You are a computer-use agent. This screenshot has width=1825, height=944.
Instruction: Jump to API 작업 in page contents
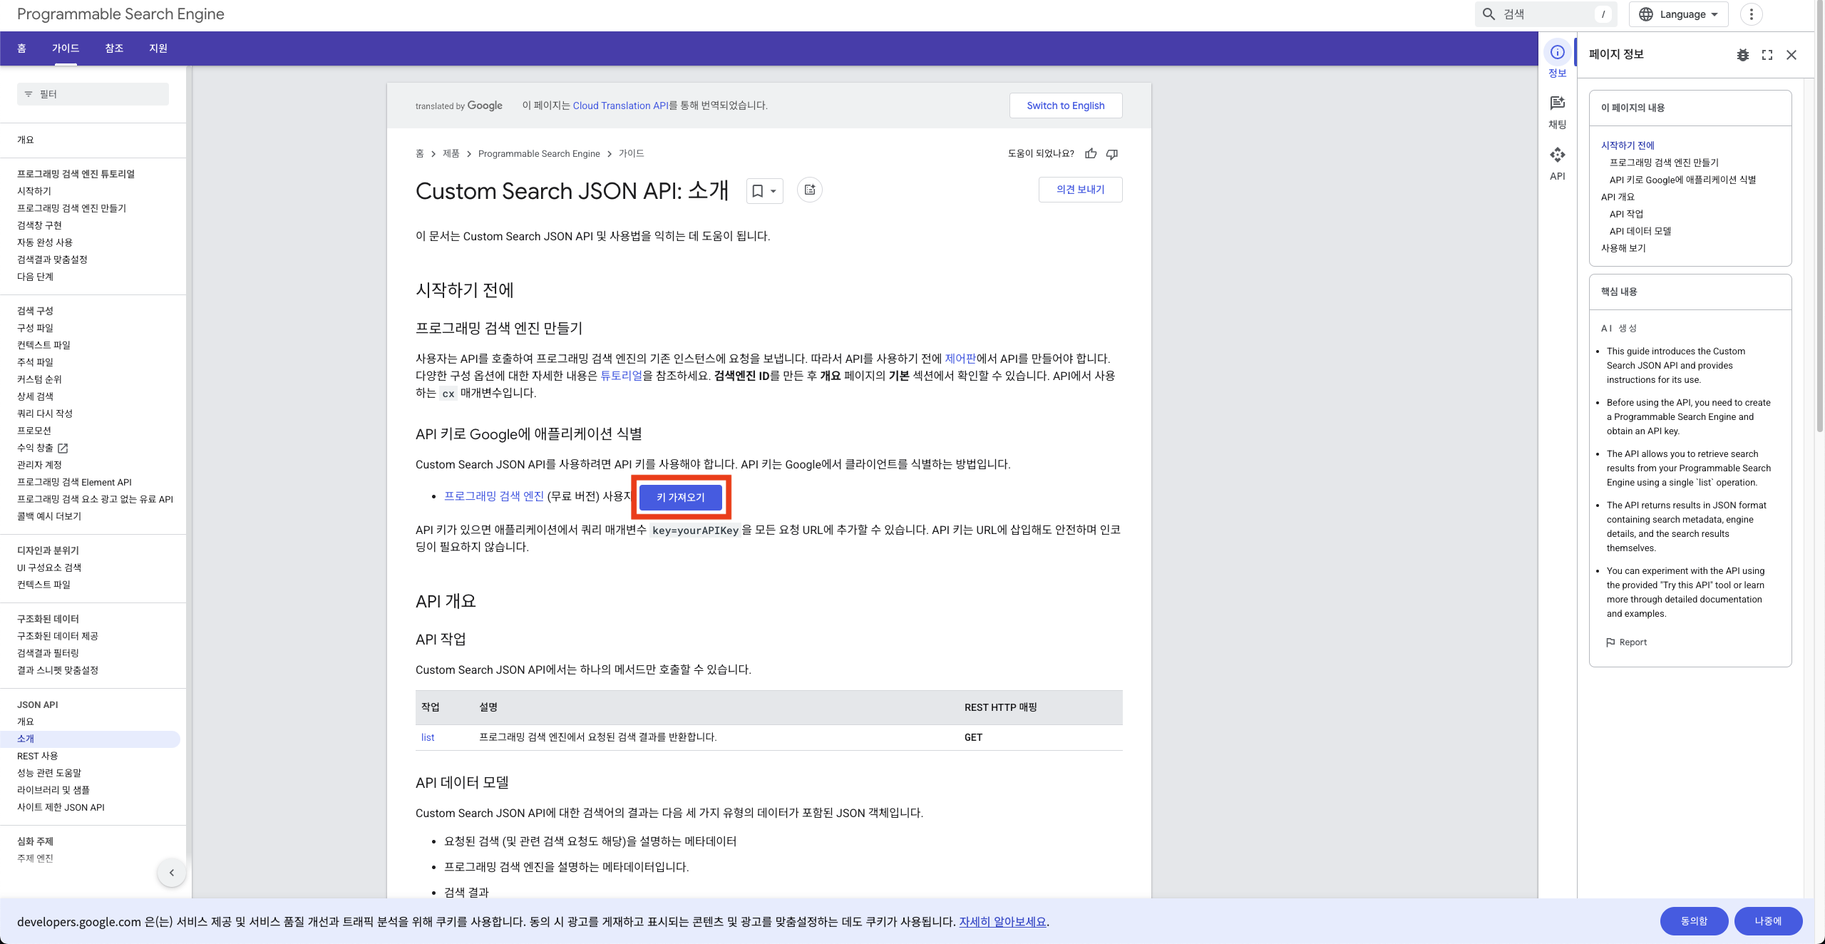(1626, 214)
